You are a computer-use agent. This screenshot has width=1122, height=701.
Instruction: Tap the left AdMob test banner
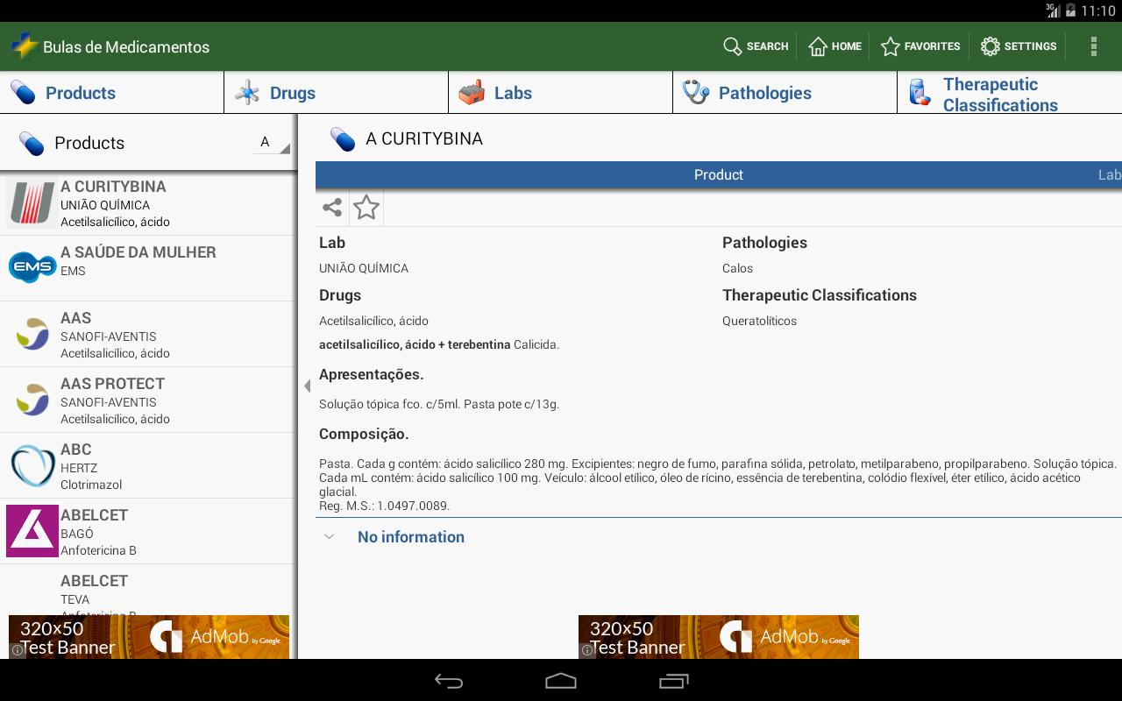pos(149,637)
